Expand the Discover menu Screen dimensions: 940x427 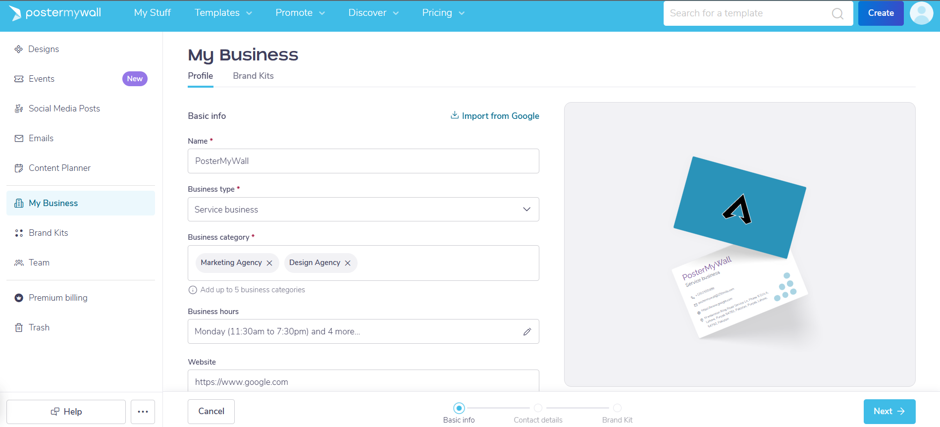373,13
